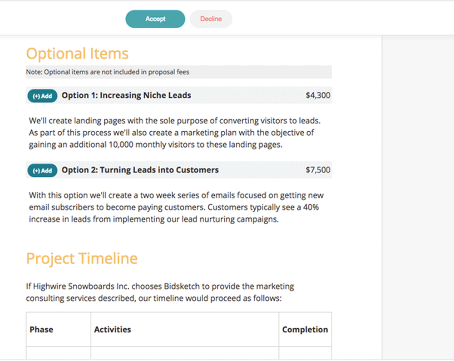
Task: Click the $4,300 price for Option 1
Action: (x=318, y=95)
